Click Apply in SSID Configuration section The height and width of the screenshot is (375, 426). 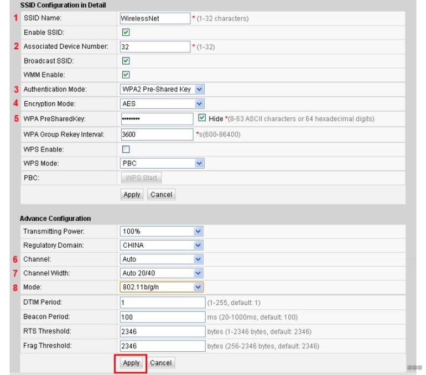132,195
